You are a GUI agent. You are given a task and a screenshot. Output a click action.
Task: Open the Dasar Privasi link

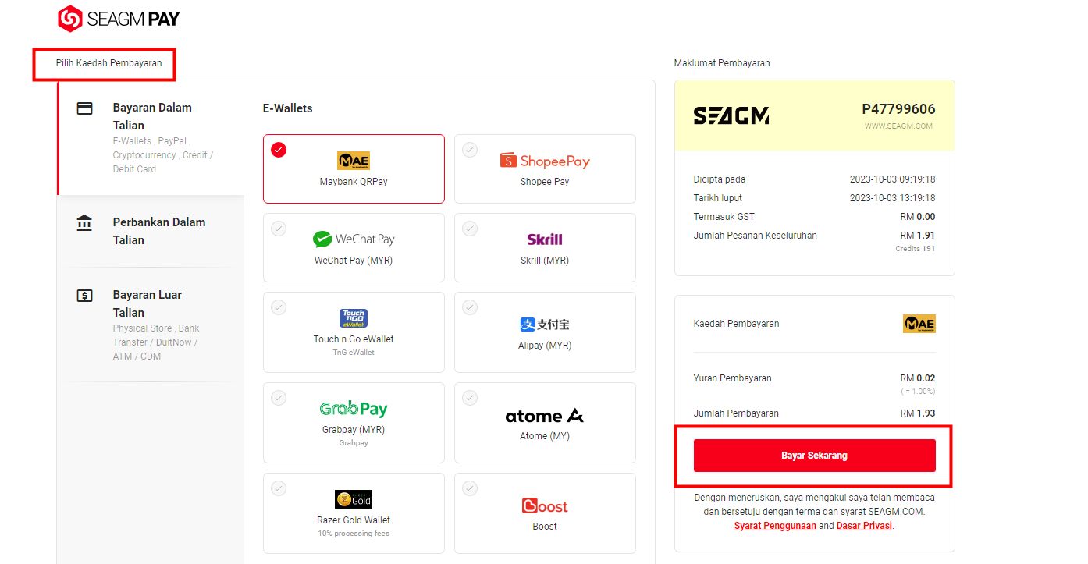pos(865,526)
